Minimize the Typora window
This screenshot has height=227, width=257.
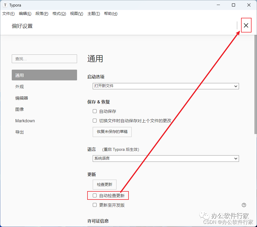[218, 5]
